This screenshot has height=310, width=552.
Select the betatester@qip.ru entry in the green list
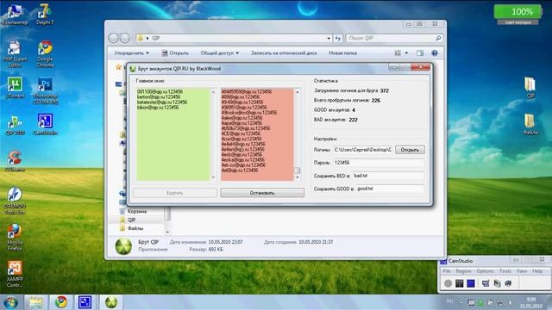tap(162, 102)
